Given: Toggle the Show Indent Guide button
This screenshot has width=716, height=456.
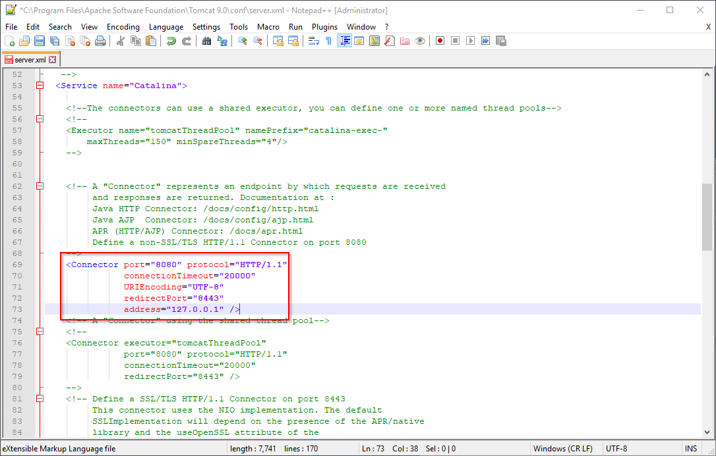Looking at the screenshot, I should (344, 41).
